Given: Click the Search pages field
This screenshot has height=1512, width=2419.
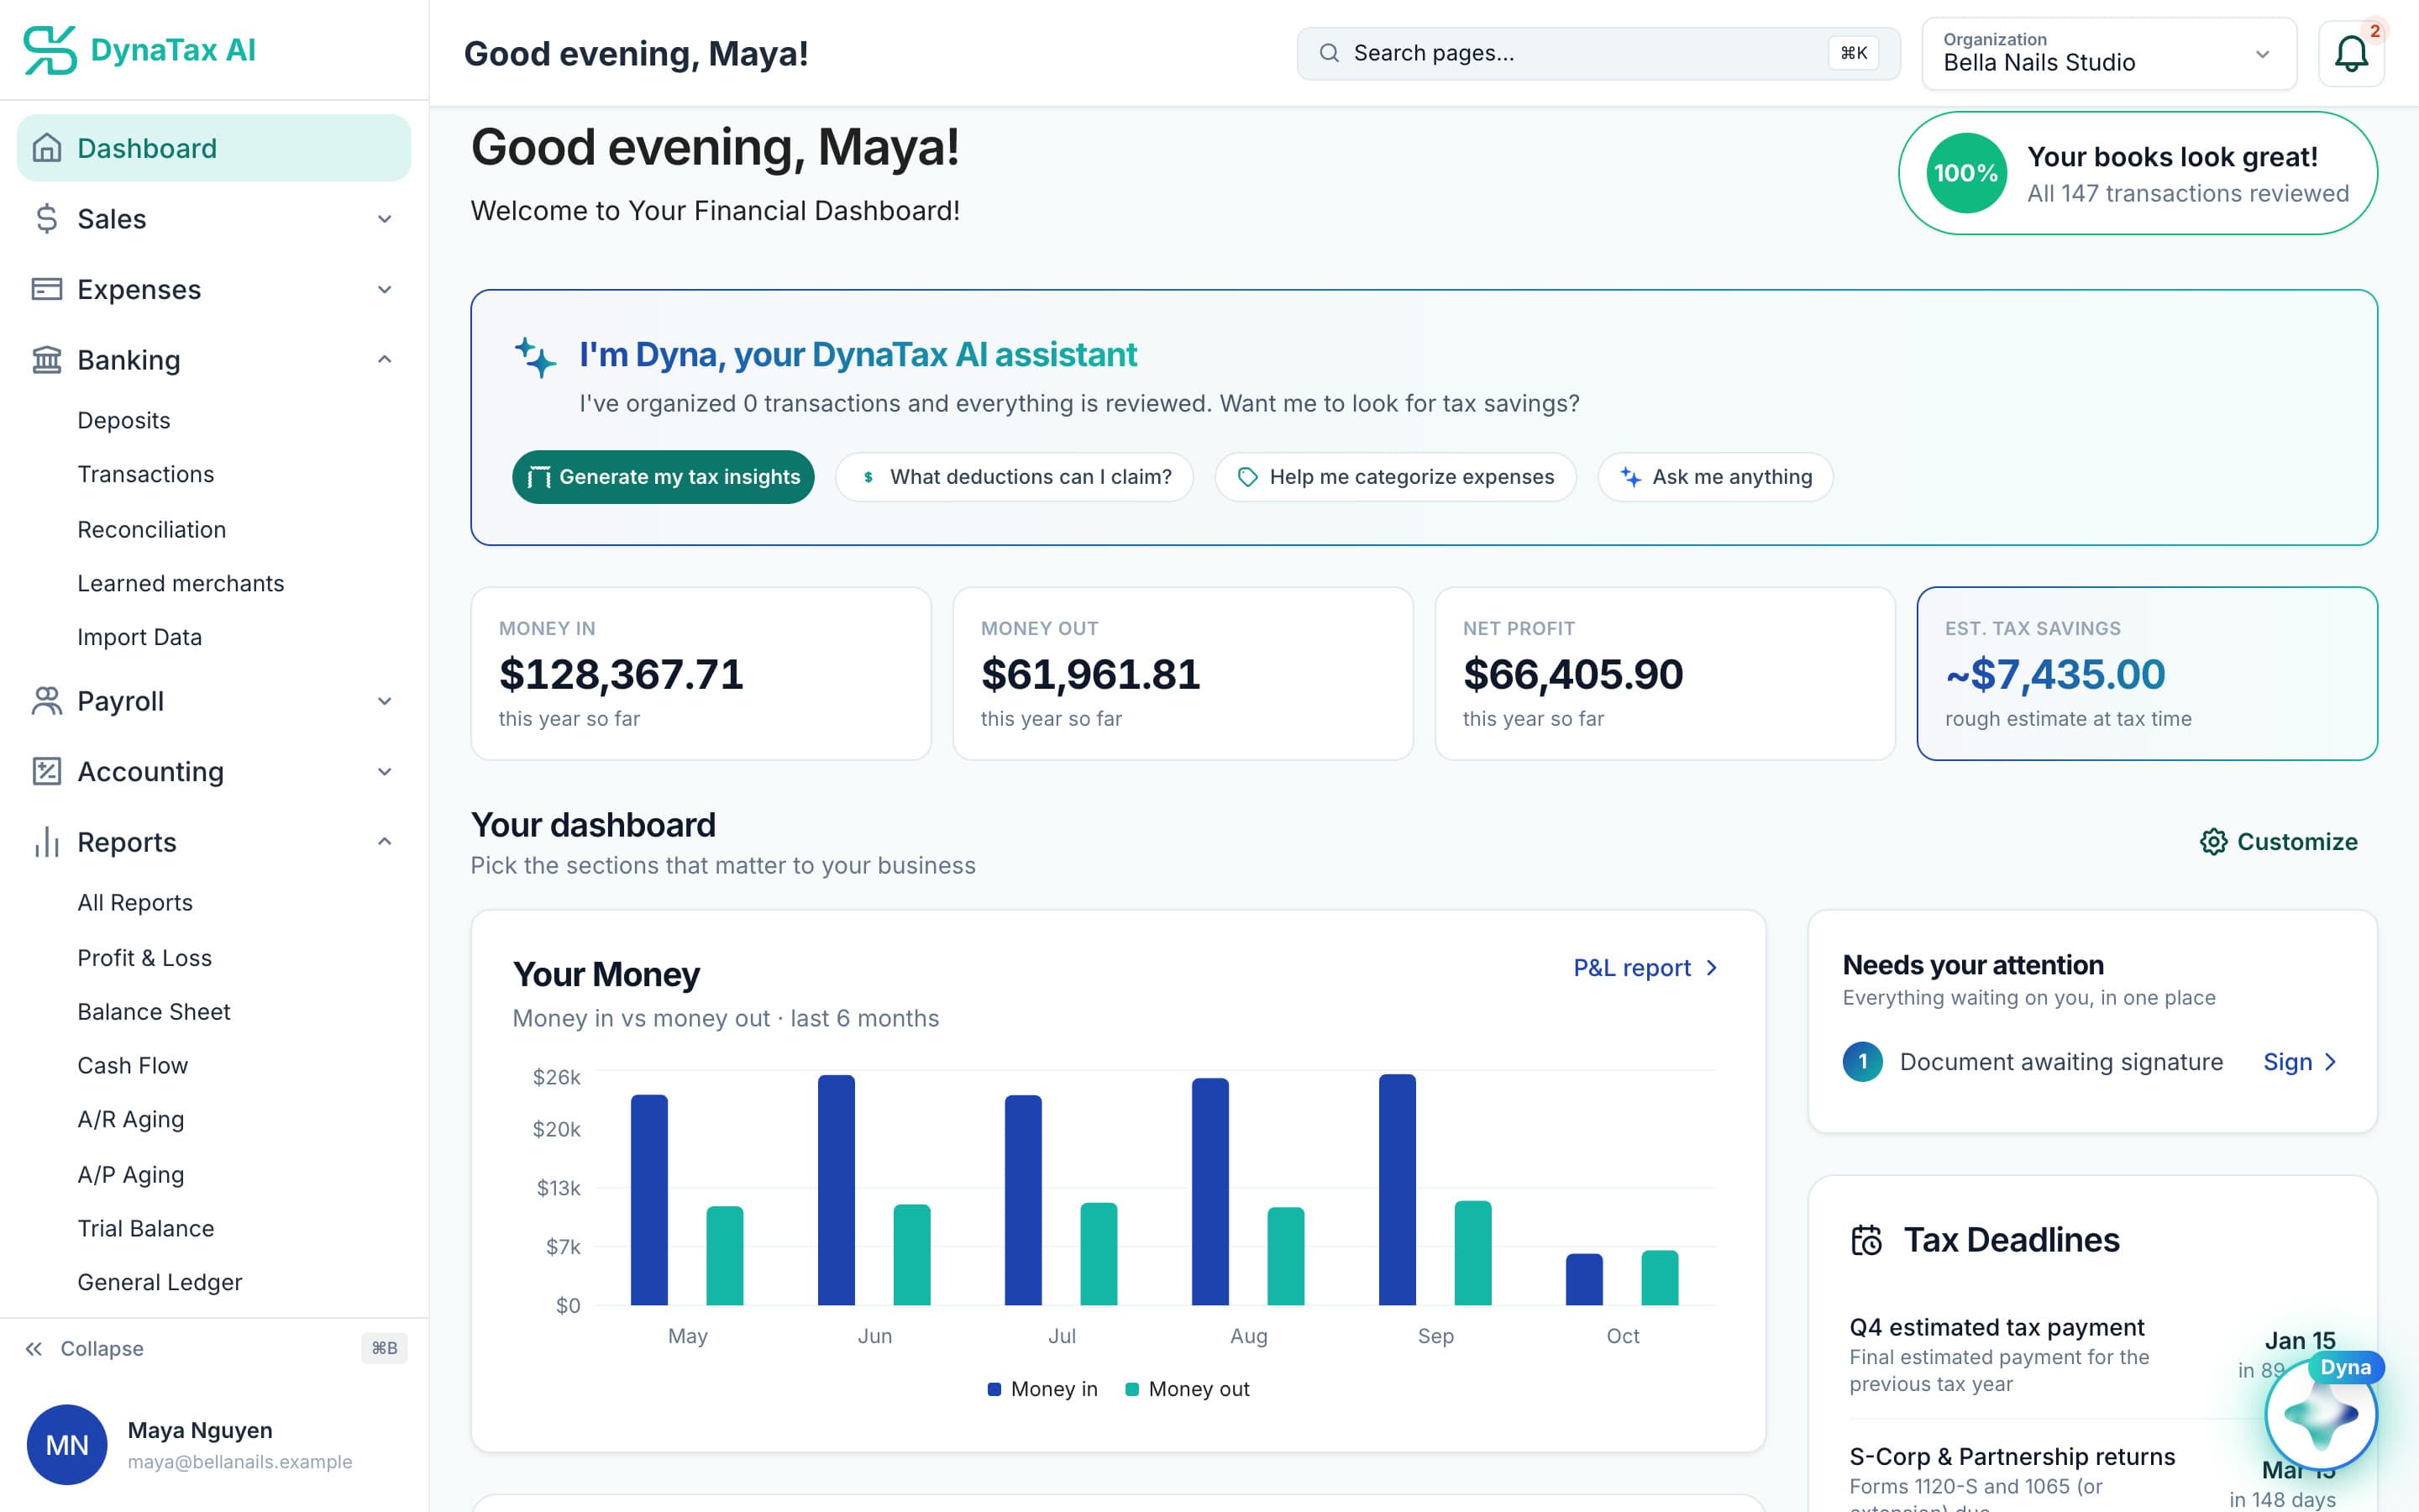Looking at the screenshot, I should (1598, 53).
